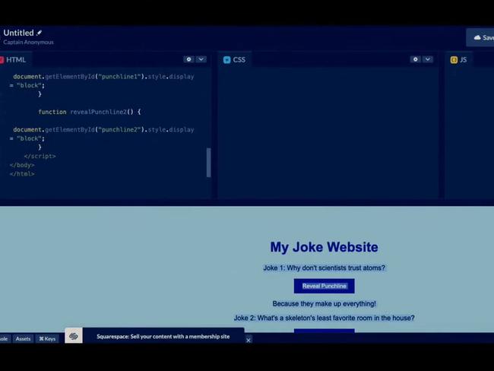This screenshot has height=371, width=494.
Task: Open the Assets panel button
Action: pyautogui.click(x=23, y=339)
